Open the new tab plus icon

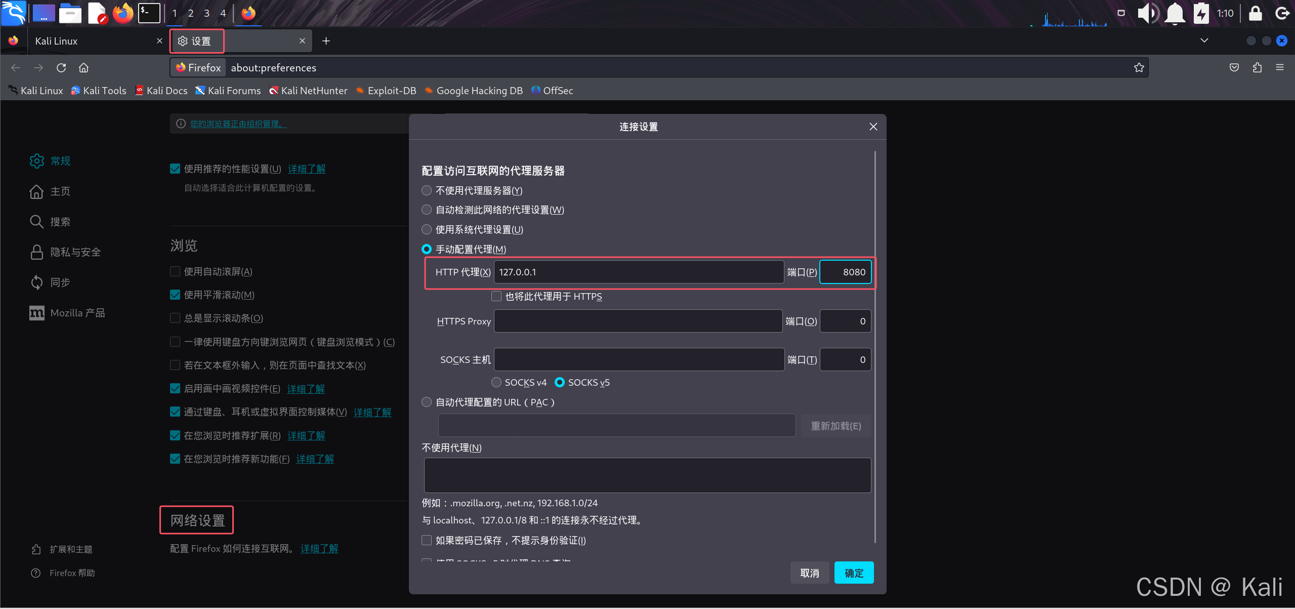point(326,41)
